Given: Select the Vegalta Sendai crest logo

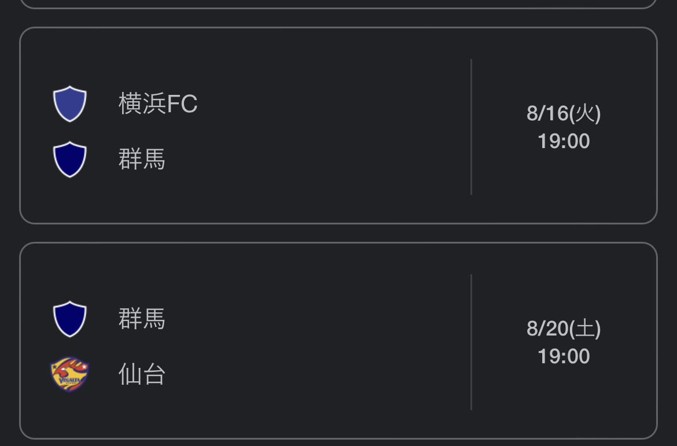Looking at the screenshot, I should click(x=70, y=374).
